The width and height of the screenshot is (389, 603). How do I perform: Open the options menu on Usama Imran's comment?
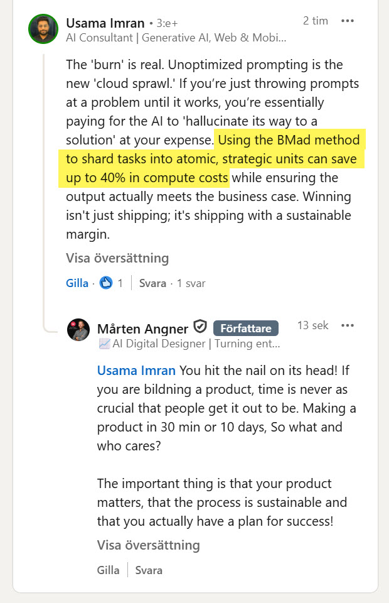(348, 21)
